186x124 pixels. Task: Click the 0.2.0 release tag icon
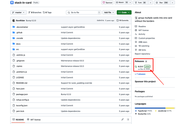136,66
